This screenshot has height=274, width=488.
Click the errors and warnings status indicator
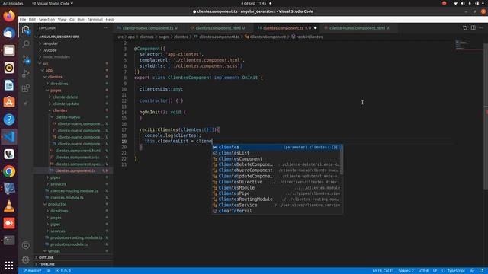point(63,271)
